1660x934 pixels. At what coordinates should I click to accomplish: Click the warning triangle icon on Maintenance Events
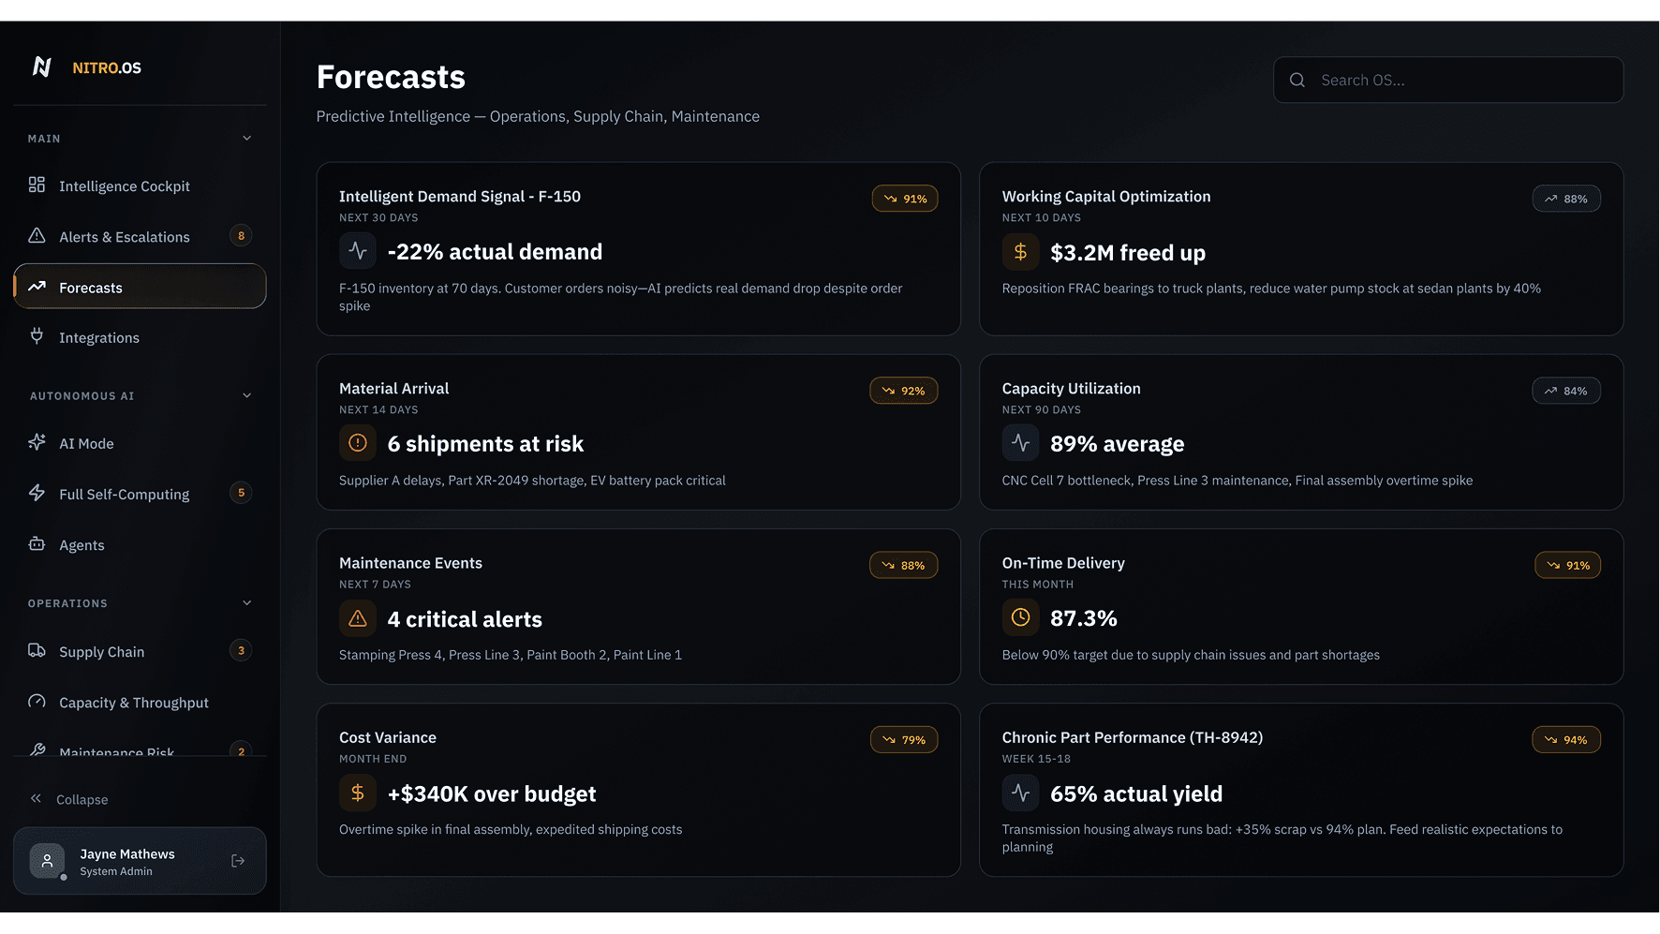pyautogui.click(x=358, y=618)
